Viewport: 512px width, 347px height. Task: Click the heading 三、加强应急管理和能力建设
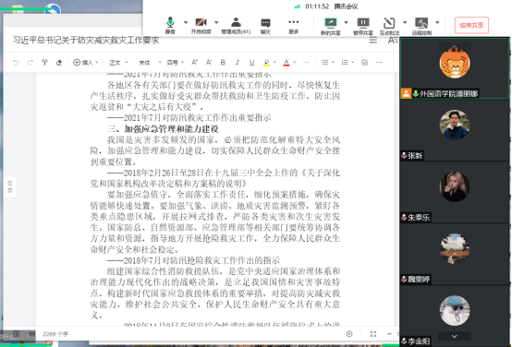(x=163, y=129)
